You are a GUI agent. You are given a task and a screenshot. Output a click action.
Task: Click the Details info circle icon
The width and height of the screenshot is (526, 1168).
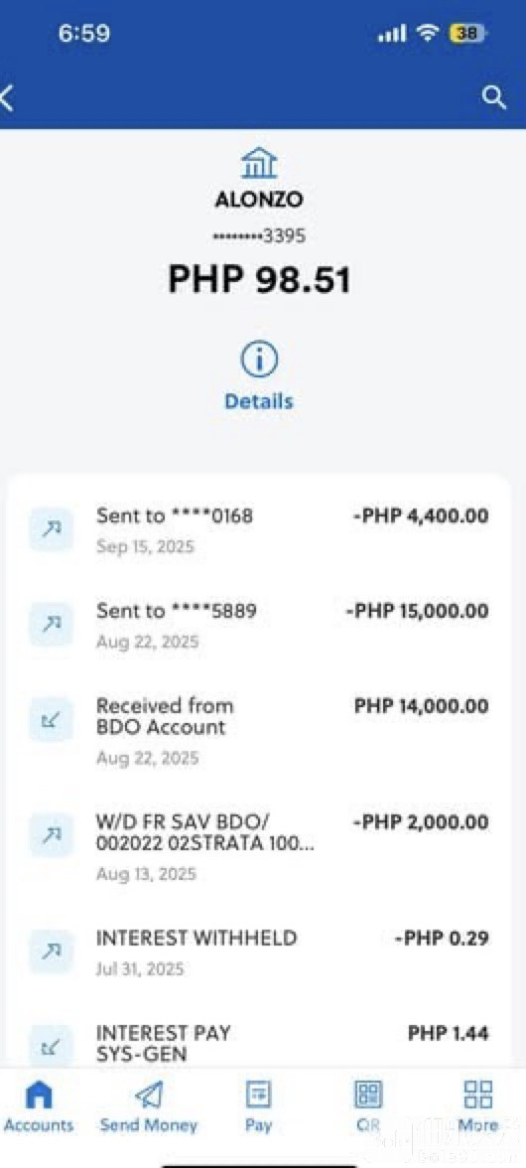(x=259, y=361)
